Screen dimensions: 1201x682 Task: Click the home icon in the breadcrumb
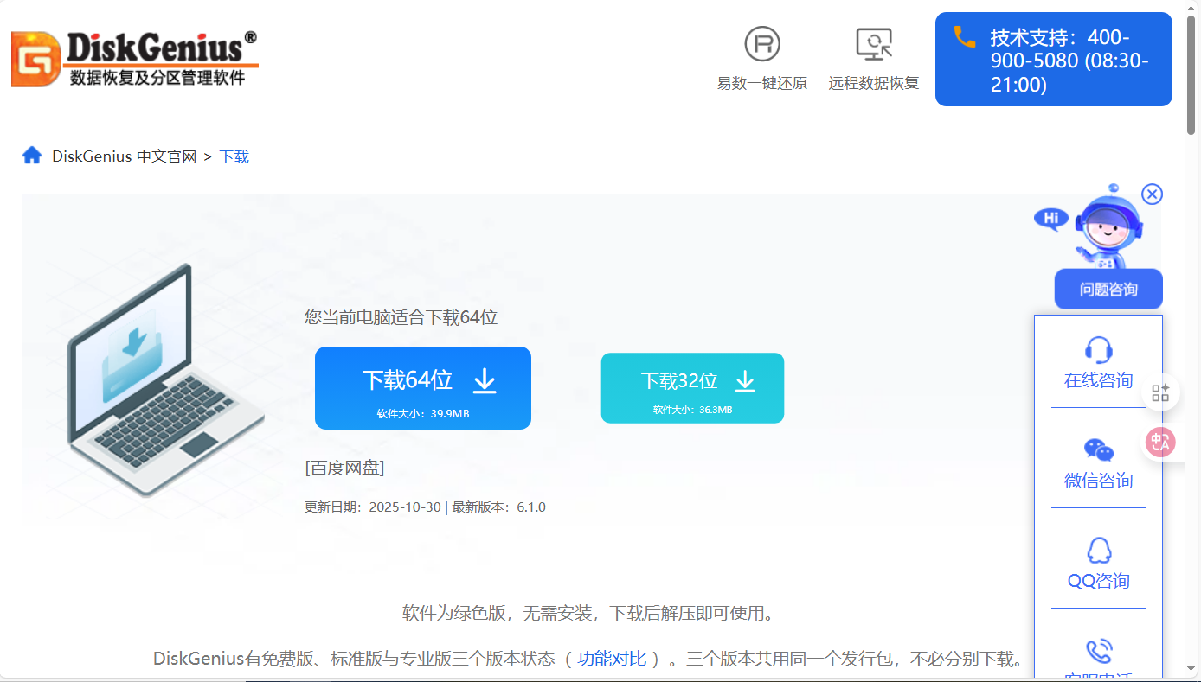coord(32,156)
